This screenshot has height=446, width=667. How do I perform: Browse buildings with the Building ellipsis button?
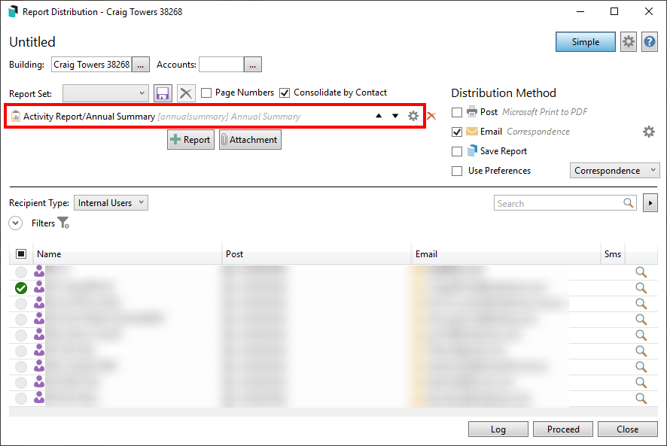tap(141, 65)
